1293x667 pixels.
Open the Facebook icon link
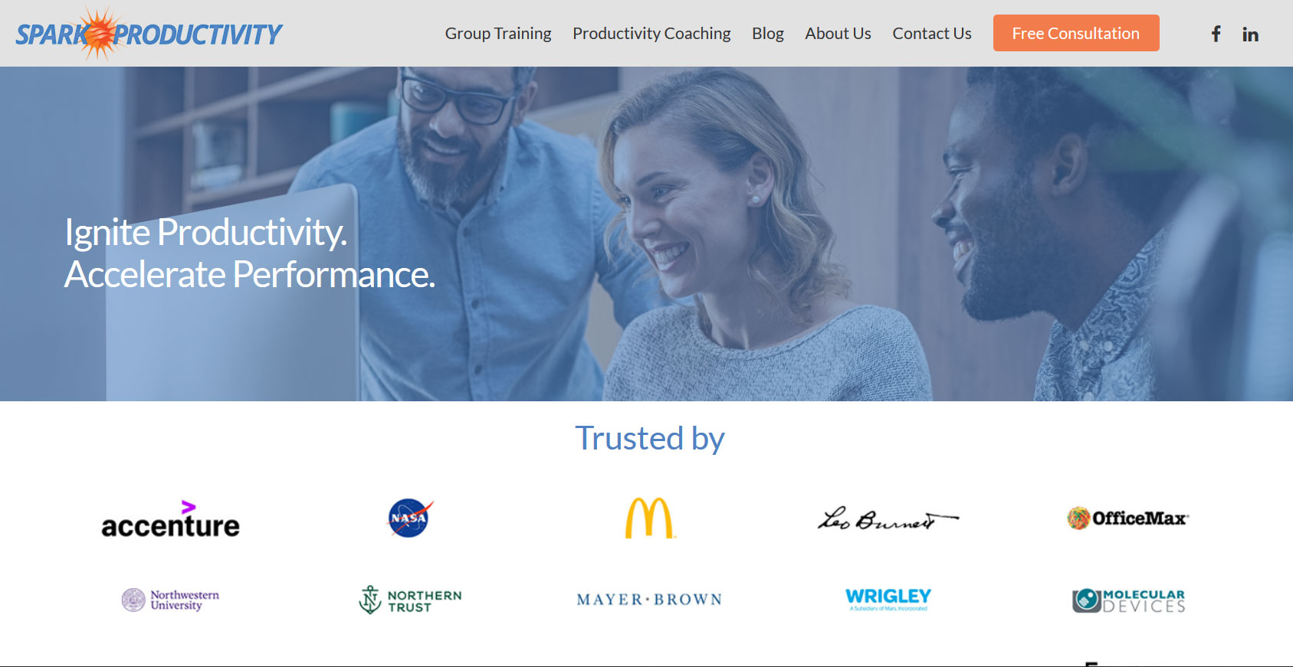(x=1216, y=34)
